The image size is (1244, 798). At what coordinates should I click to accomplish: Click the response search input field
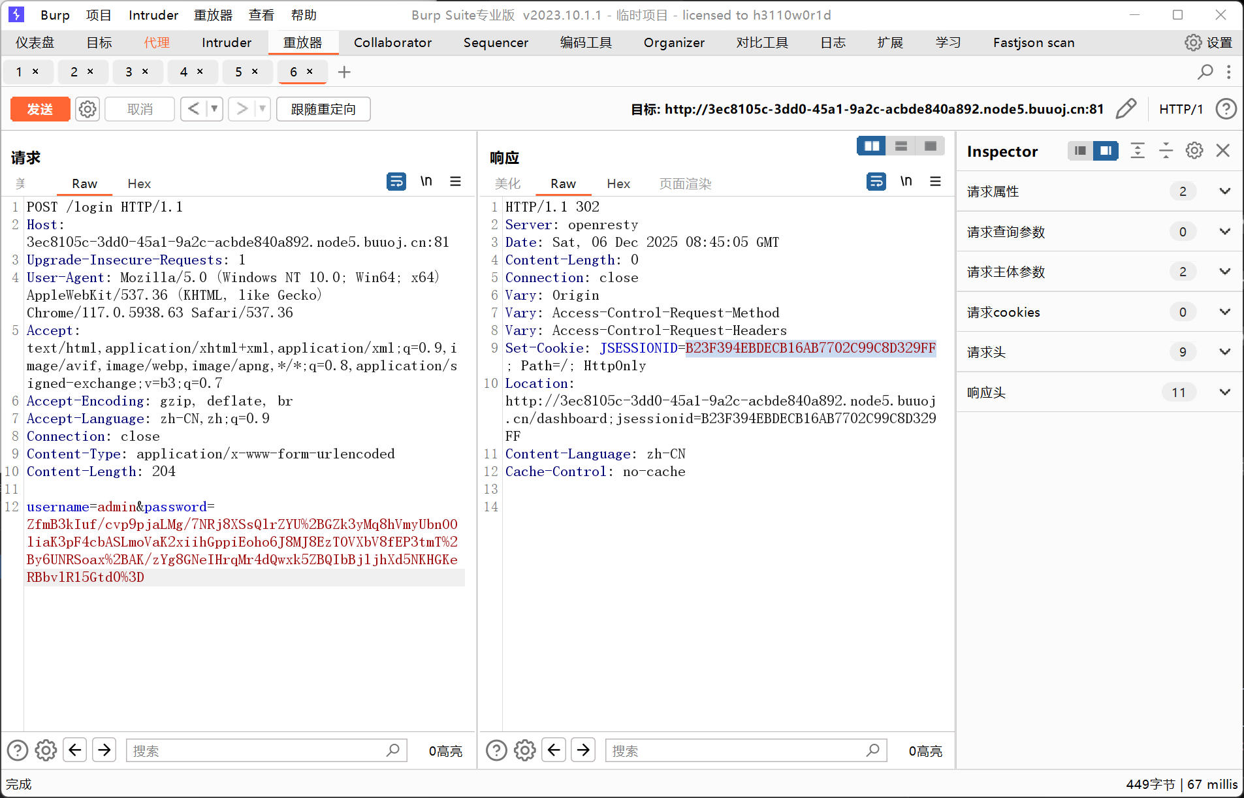(746, 750)
